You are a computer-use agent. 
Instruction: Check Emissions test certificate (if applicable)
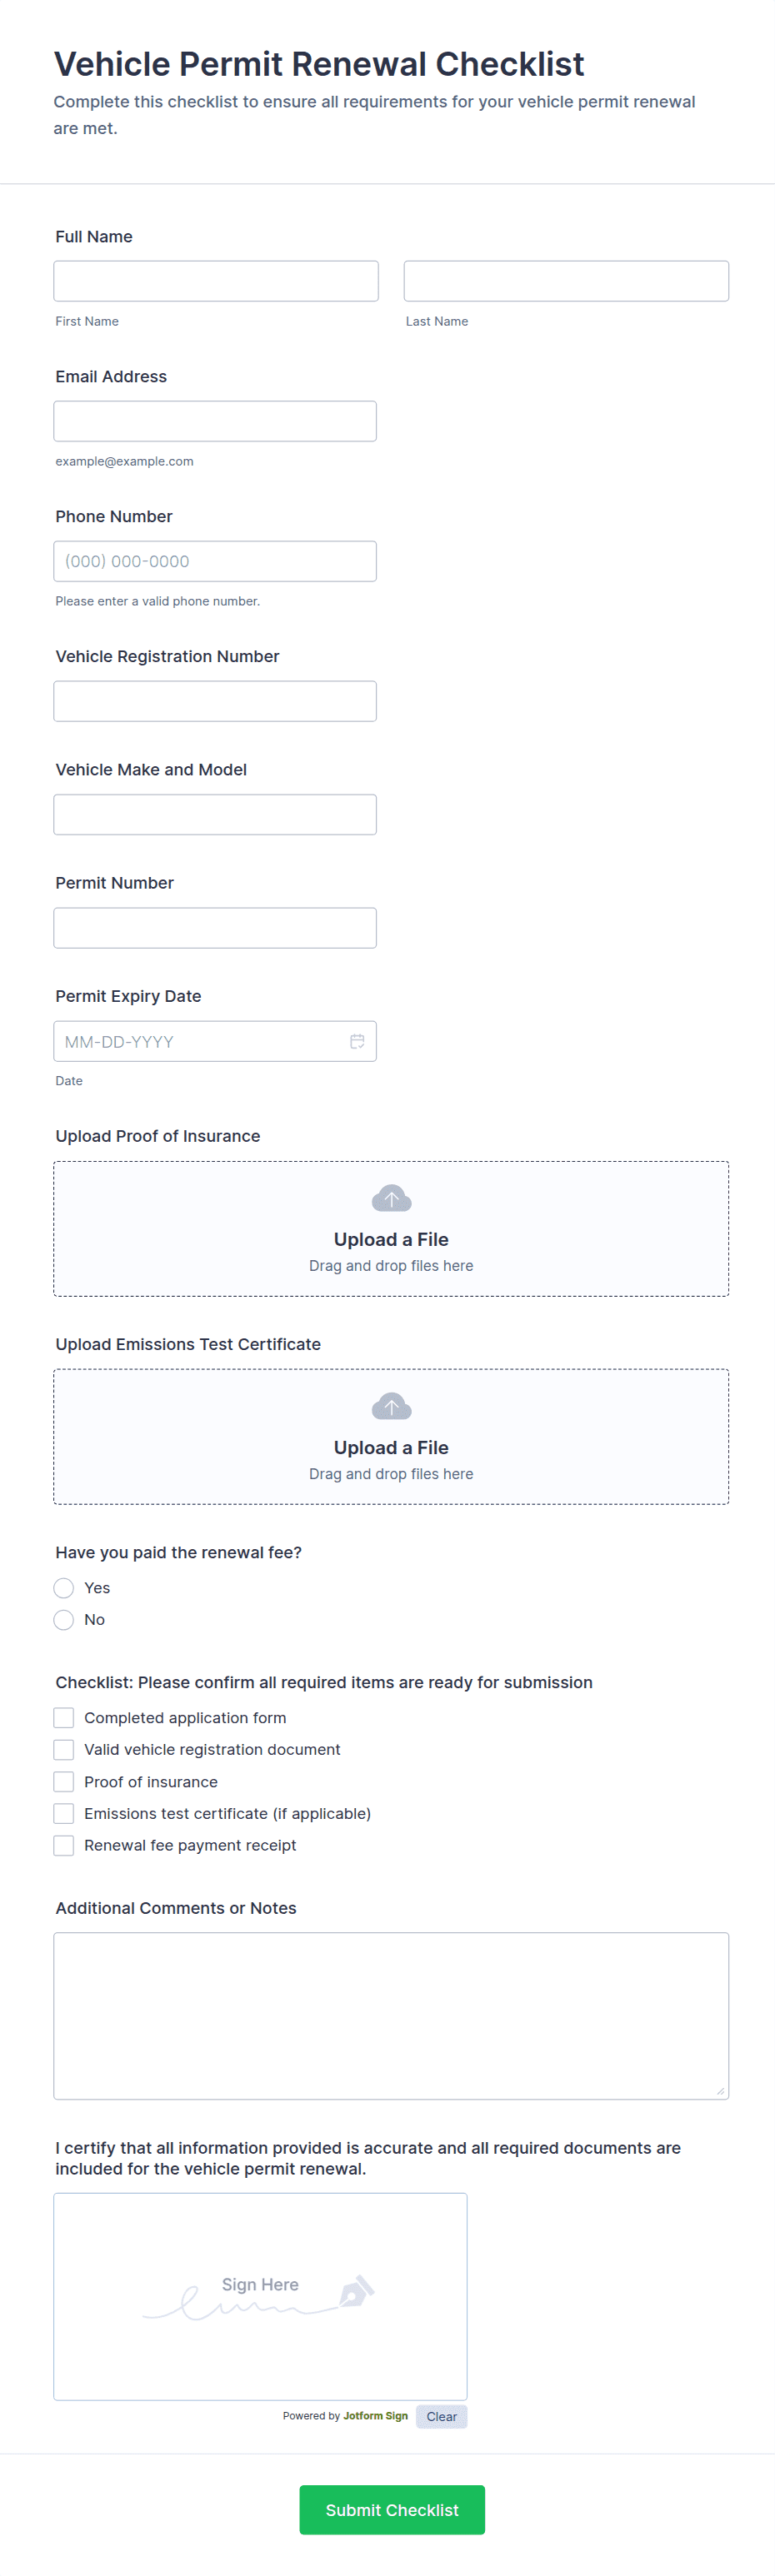(64, 1813)
